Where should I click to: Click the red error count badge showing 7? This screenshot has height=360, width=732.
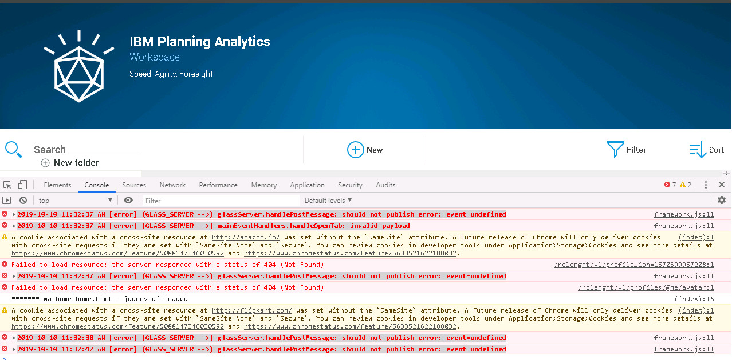coord(670,185)
